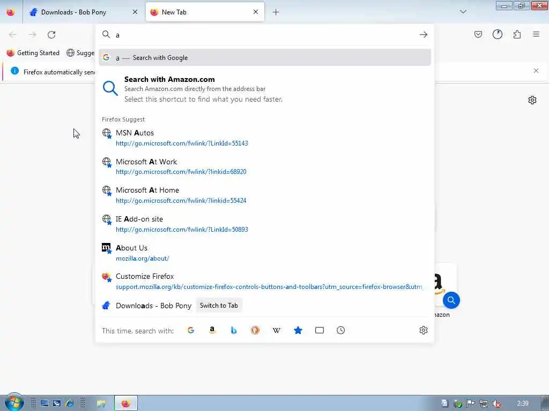Open MSN Autos bookmark suggestion
The height and width of the screenshot is (411, 549).
pos(265,138)
